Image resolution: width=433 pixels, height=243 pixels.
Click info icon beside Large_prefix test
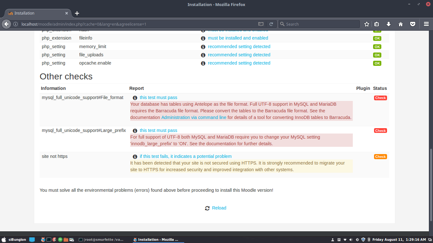135,131
